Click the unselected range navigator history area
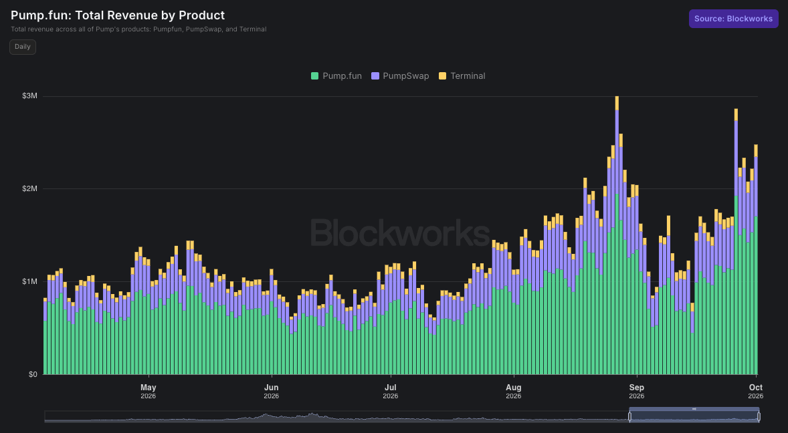 point(336,416)
